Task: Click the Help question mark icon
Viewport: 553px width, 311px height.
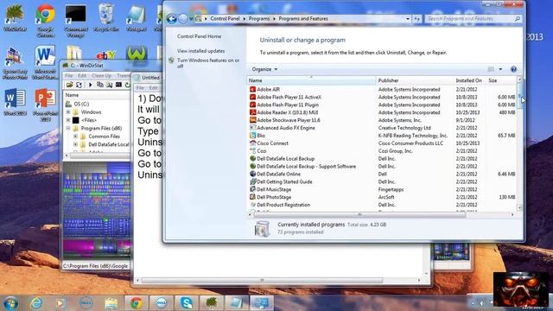Action: (x=513, y=69)
